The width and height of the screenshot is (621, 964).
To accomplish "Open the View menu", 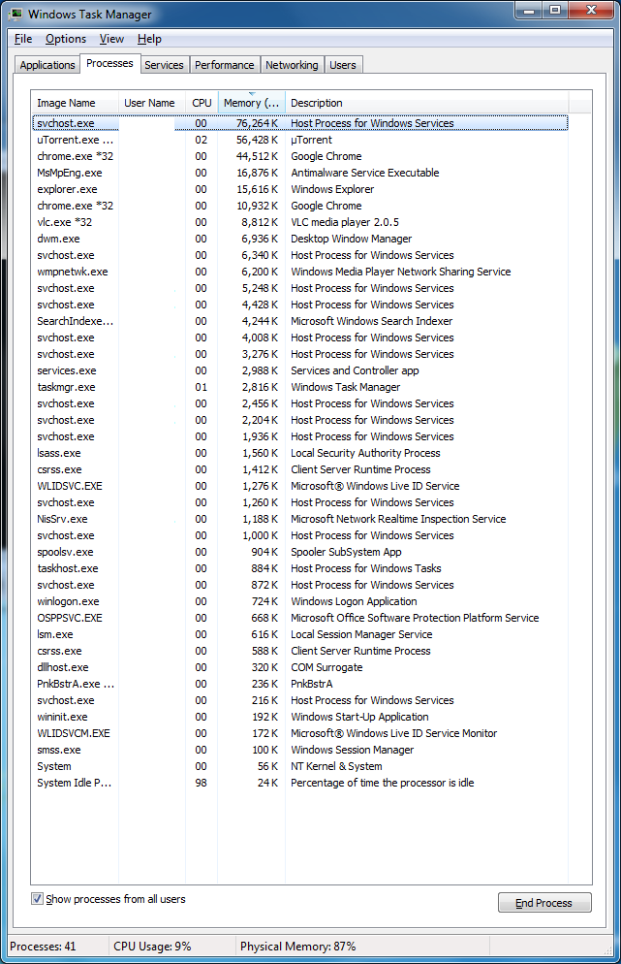I will point(111,39).
